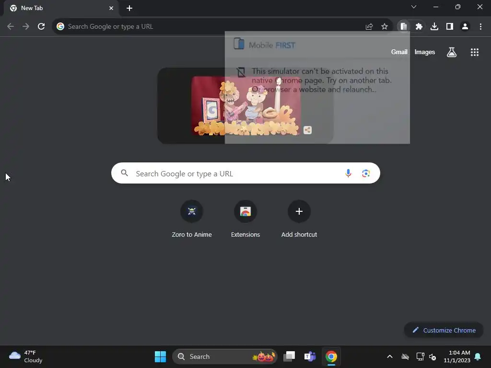This screenshot has height=368, width=491.
Task: Reload the current page
Action: click(41, 27)
